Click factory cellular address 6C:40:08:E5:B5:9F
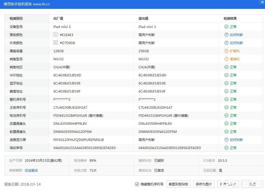 coord(67,91)
